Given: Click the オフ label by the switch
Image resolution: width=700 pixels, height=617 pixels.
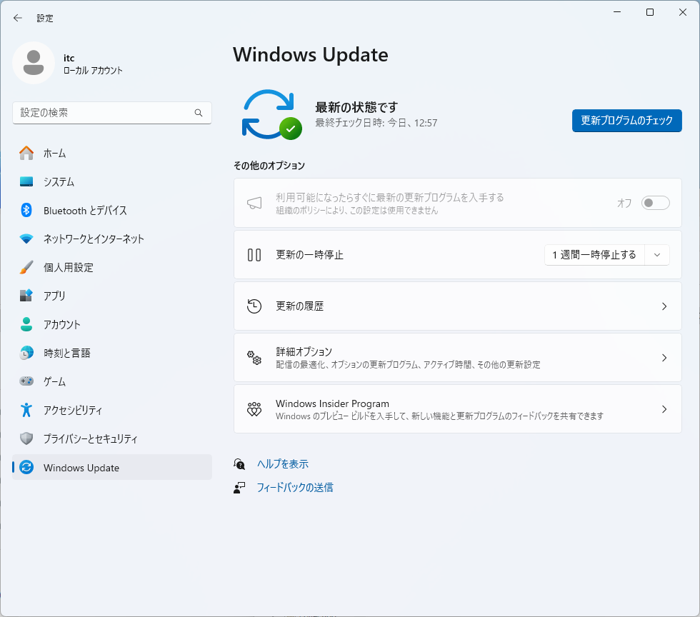Looking at the screenshot, I should click(x=624, y=203).
